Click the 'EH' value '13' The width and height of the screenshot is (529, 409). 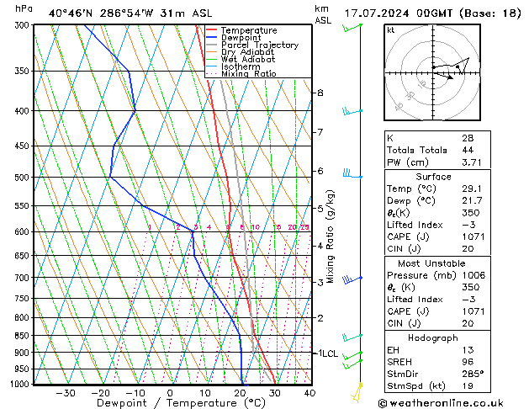pyautogui.click(x=468, y=350)
